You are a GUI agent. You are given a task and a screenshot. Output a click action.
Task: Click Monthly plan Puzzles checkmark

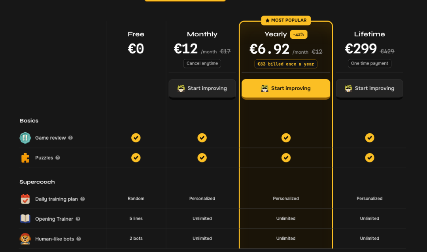pos(202,158)
